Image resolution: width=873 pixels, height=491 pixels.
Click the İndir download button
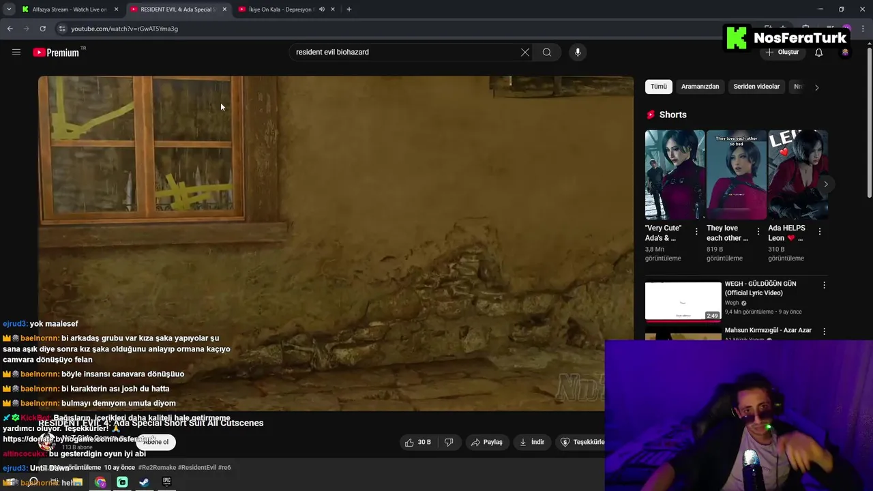(x=532, y=442)
